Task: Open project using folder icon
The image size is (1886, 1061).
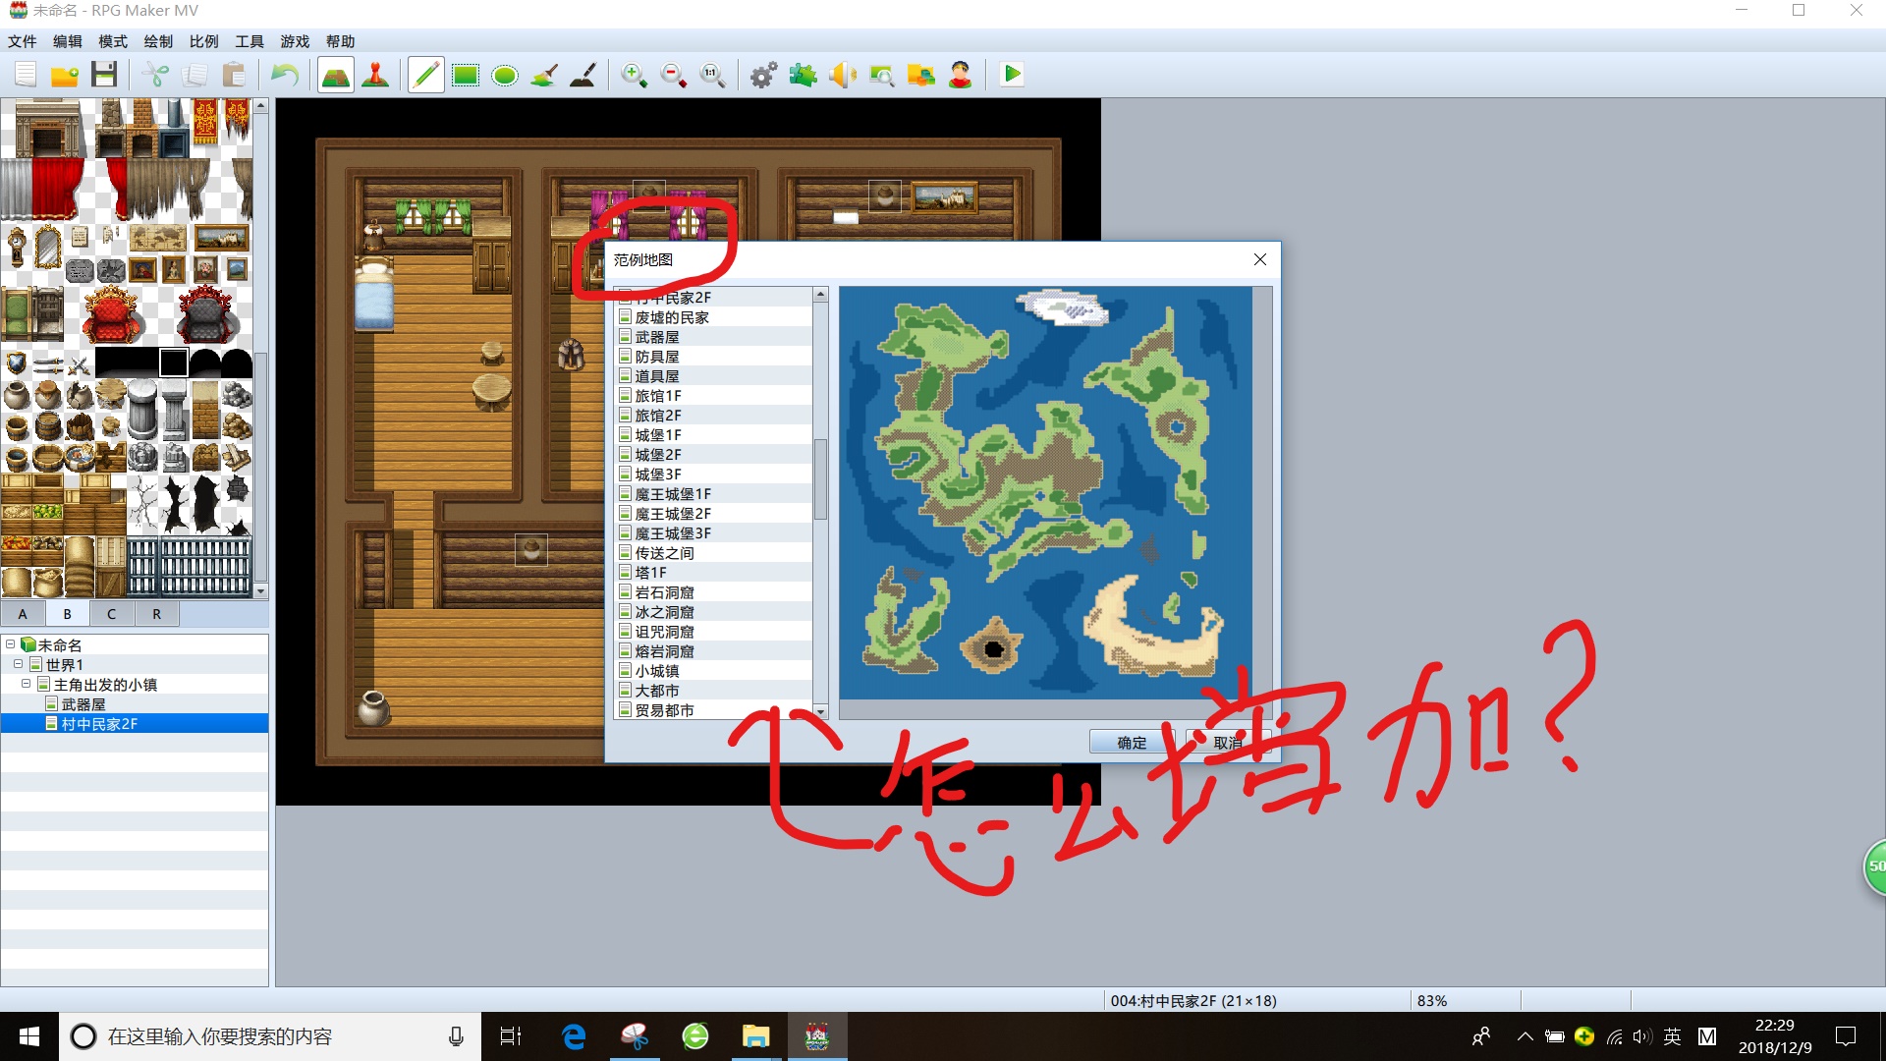Action: [65, 75]
